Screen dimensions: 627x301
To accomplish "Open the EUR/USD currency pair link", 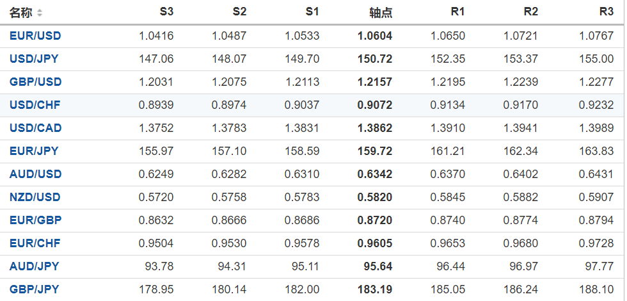I will (x=35, y=36).
